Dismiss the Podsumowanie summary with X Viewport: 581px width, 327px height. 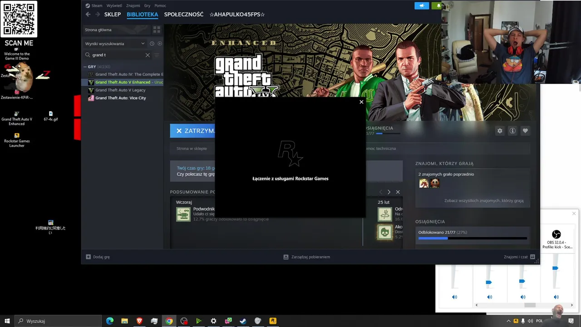tap(398, 192)
